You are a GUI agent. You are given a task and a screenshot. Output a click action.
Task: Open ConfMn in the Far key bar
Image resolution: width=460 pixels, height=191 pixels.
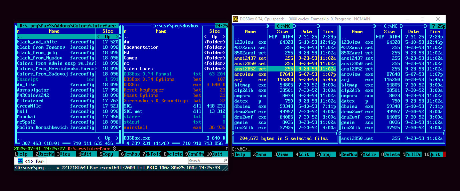tap(195, 154)
